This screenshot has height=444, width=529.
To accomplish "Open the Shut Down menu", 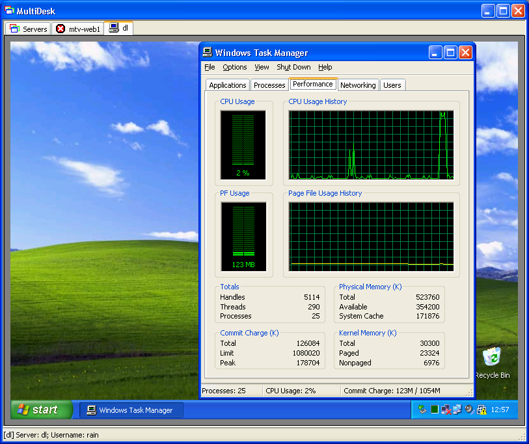I will (x=293, y=67).
